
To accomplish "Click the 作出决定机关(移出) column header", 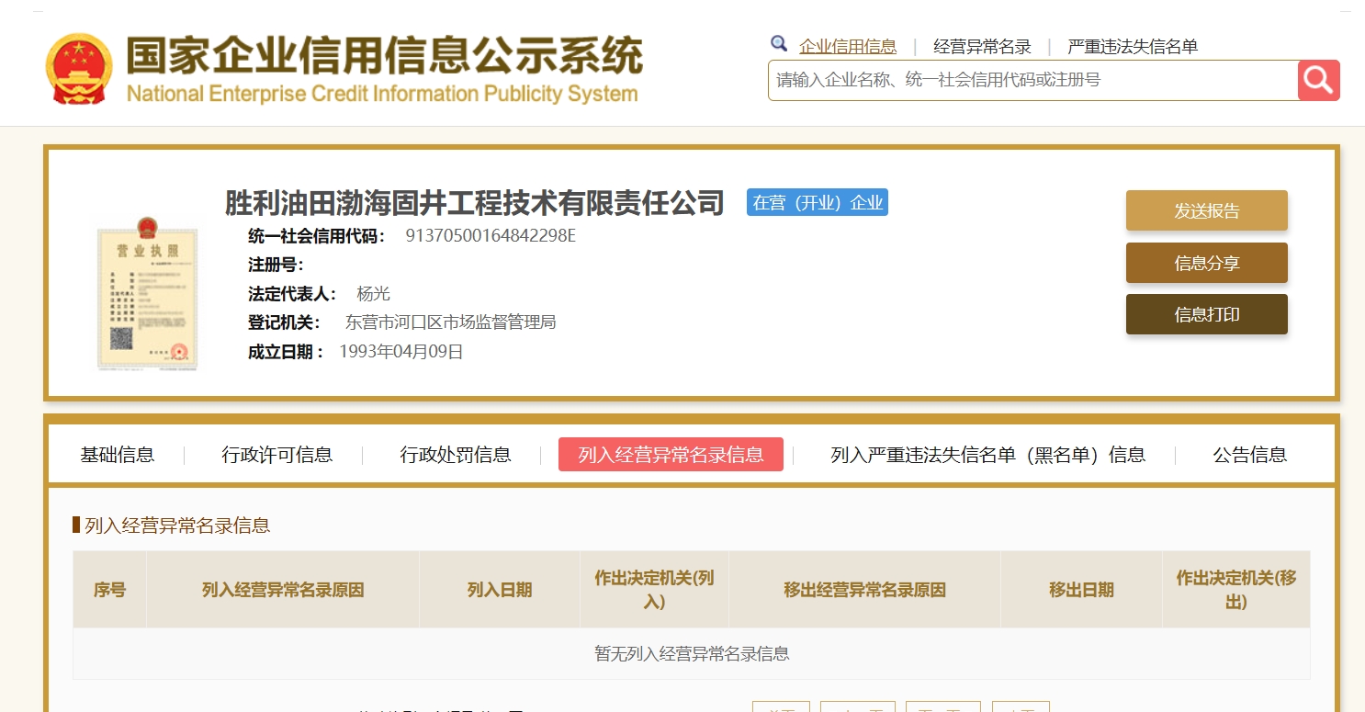I will tap(1236, 590).
